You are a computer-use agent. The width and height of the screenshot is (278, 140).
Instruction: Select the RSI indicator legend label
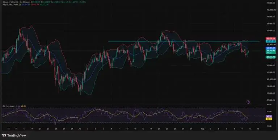click(9, 106)
